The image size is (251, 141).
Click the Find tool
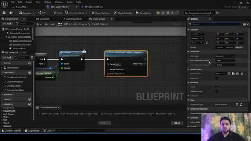(x=58, y=13)
